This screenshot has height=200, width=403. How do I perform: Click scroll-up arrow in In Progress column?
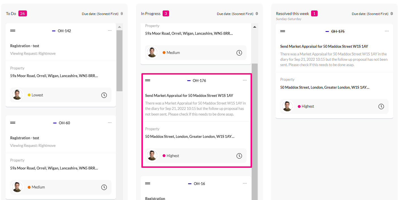click(x=255, y=27)
